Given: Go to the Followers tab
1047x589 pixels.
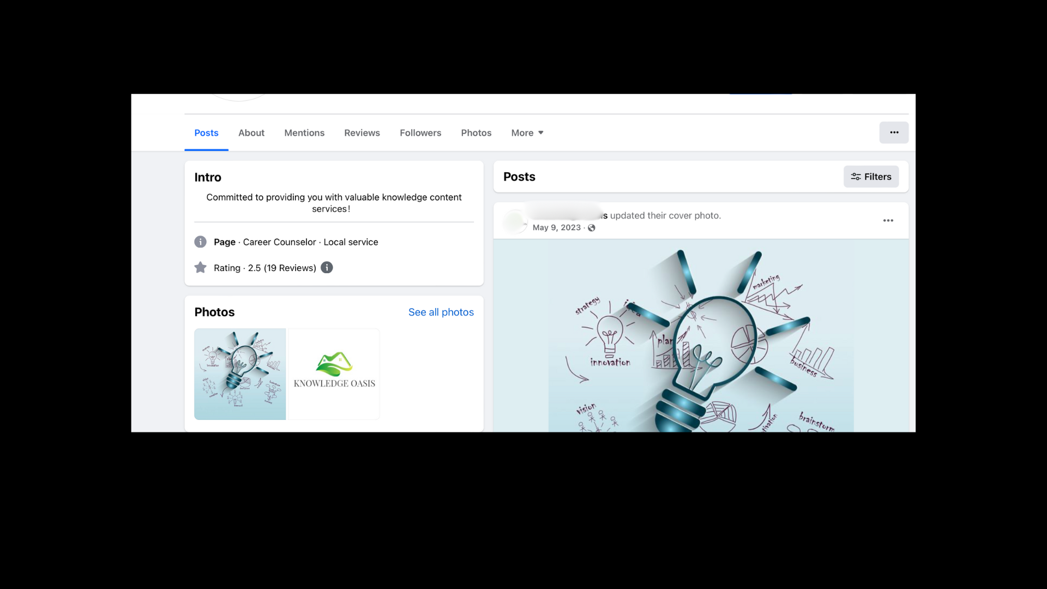Looking at the screenshot, I should (x=420, y=133).
